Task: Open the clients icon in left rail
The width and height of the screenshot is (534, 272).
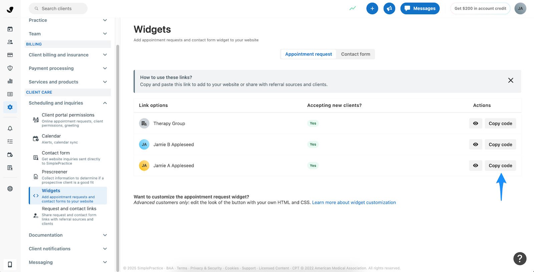Action: [x=10, y=42]
